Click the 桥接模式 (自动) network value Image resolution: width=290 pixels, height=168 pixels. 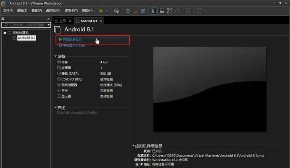tap(111, 85)
